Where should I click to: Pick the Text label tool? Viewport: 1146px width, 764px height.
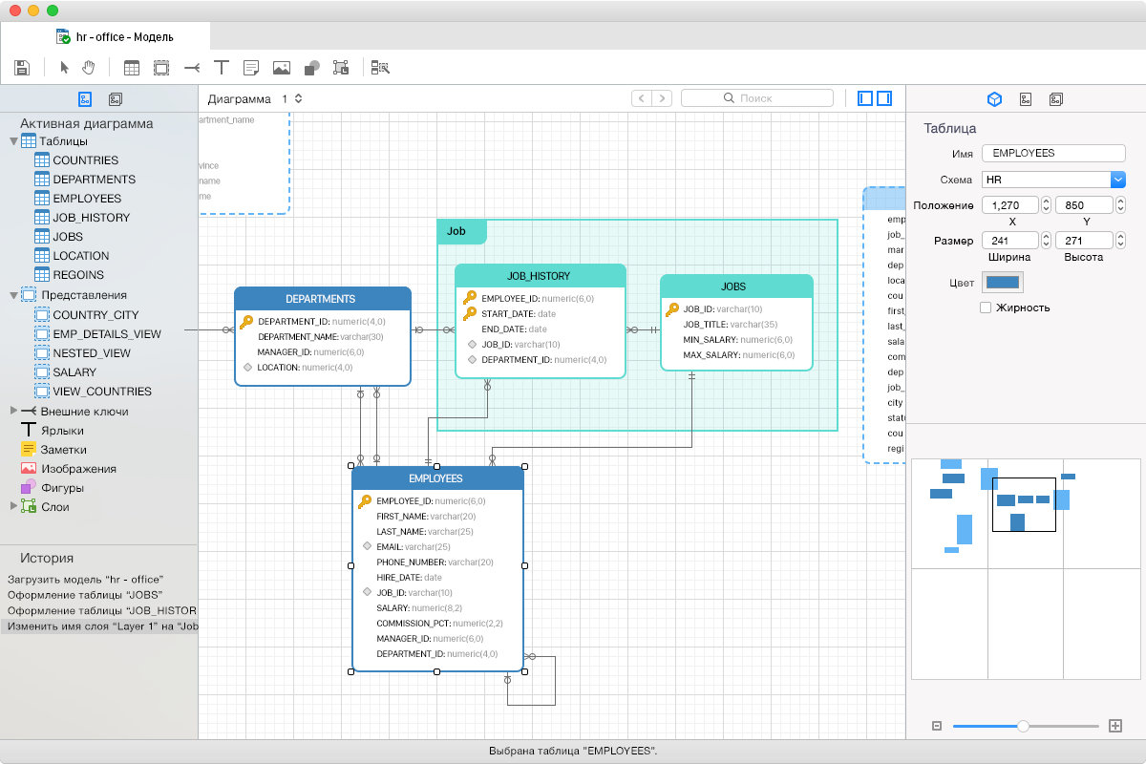(221, 68)
